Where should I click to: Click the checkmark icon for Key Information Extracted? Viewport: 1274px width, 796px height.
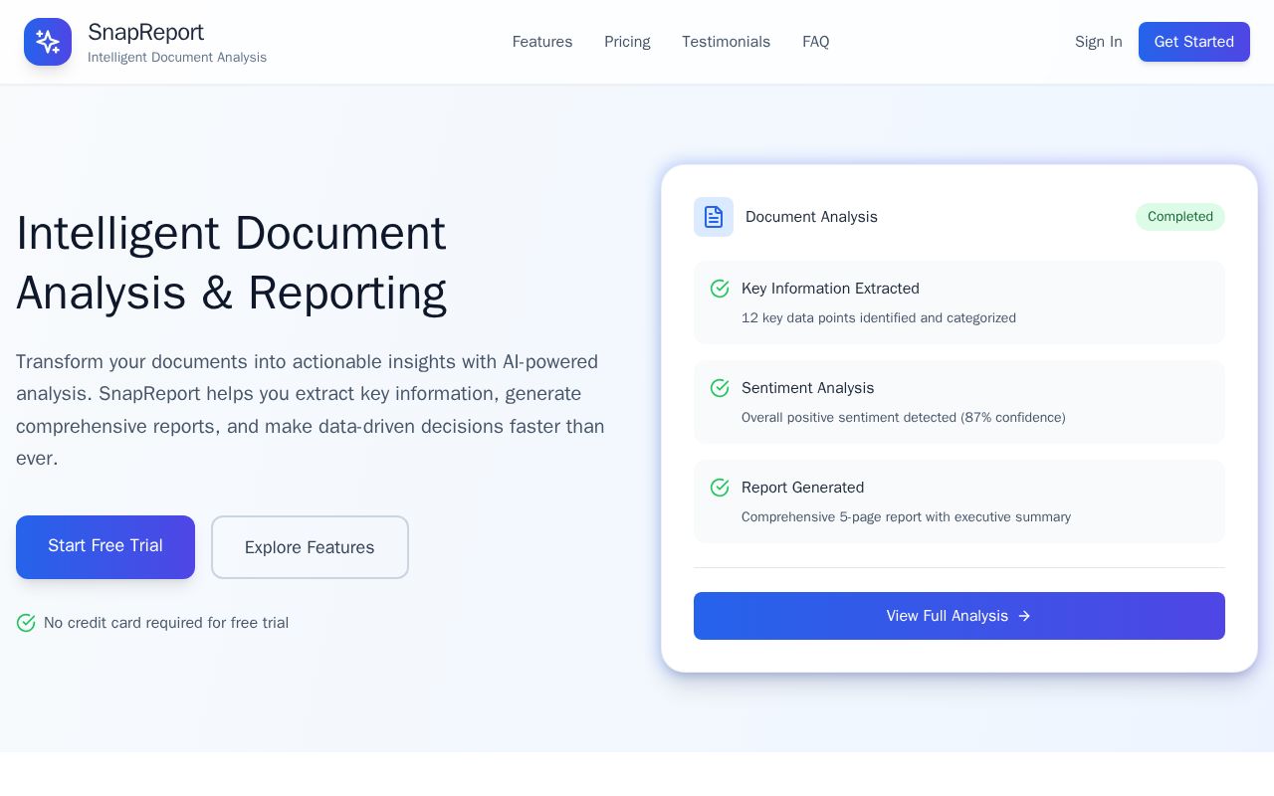[720, 289]
